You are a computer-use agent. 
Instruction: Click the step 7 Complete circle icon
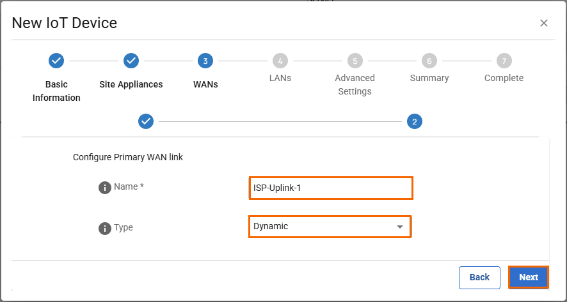pyautogui.click(x=504, y=61)
